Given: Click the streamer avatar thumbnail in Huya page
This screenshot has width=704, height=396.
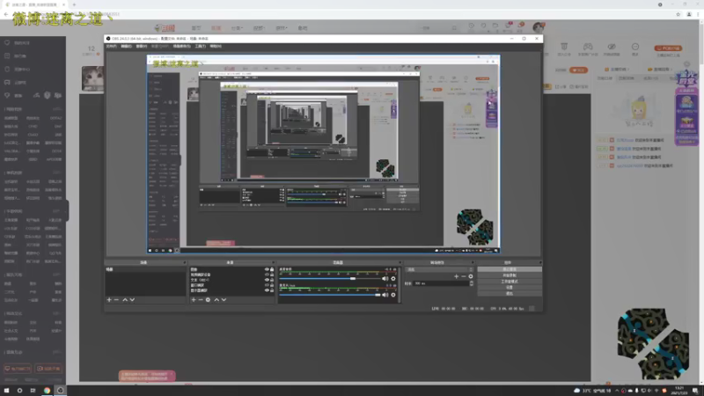Looking at the screenshot, I should tap(93, 78).
